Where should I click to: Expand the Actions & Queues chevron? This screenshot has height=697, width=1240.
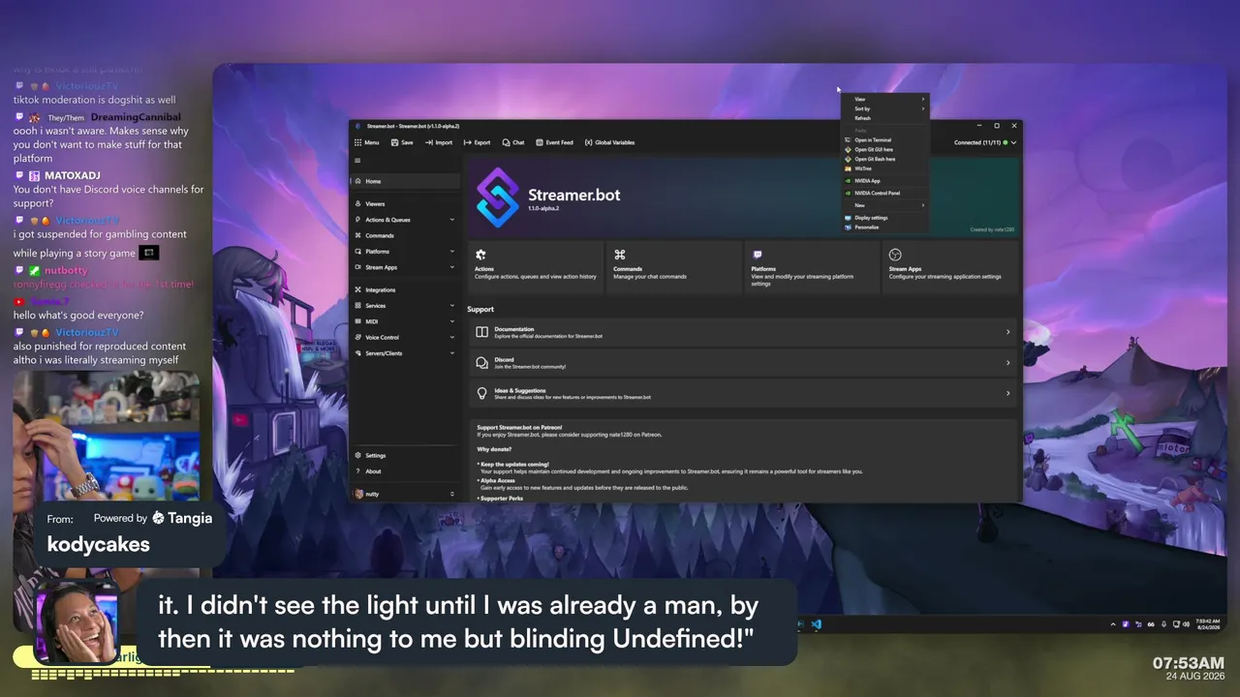point(451,220)
